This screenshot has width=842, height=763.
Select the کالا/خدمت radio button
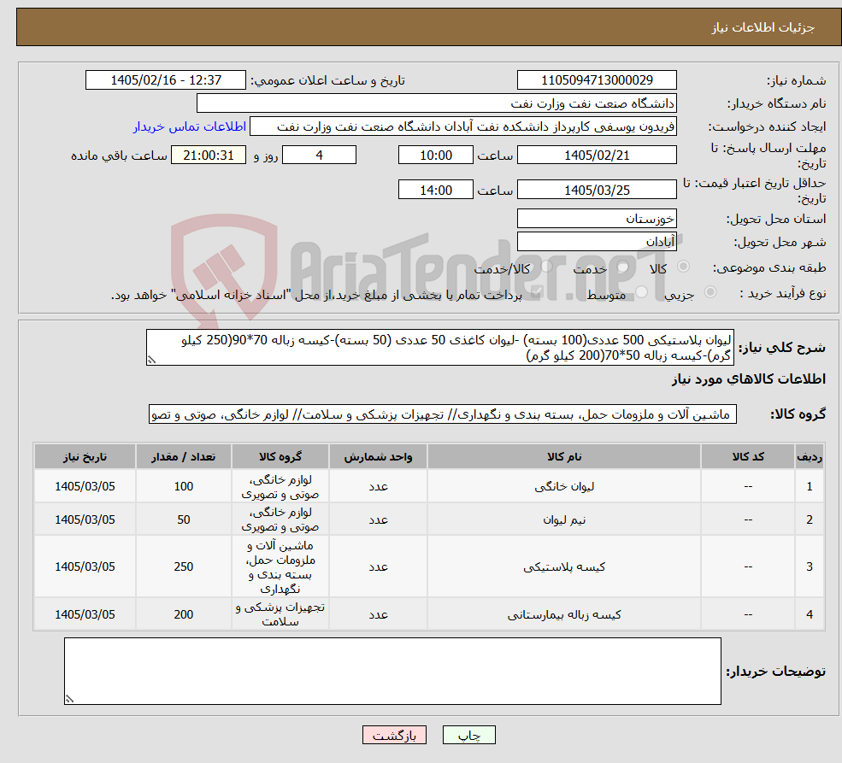coord(546,266)
